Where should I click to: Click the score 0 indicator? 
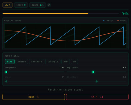tap(21, 5)
